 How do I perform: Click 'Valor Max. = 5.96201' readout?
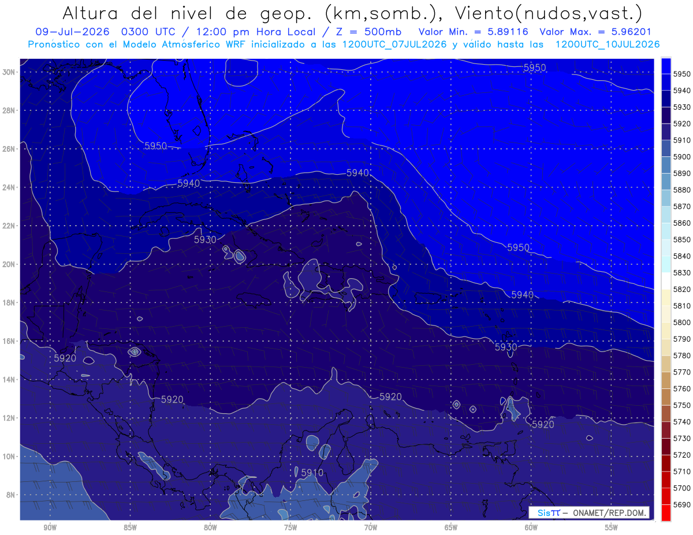pos(595,32)
